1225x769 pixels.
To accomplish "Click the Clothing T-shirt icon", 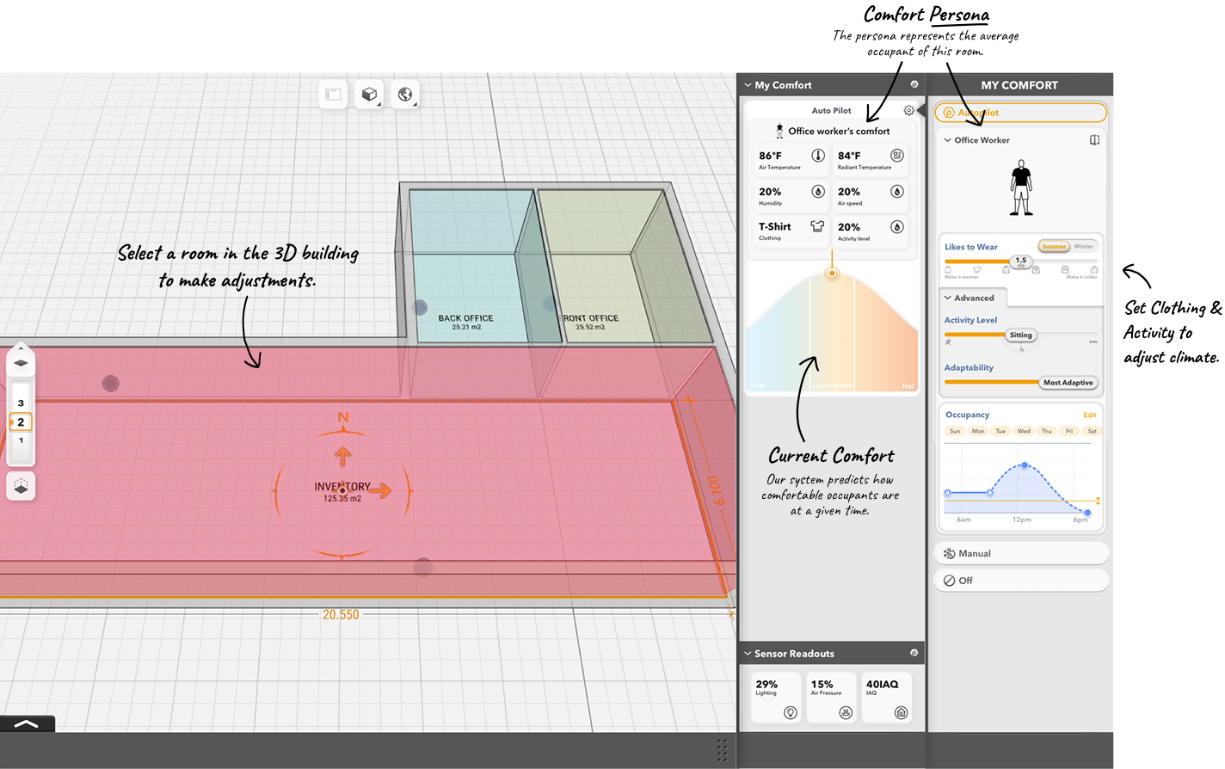I will tap(817, 227).
